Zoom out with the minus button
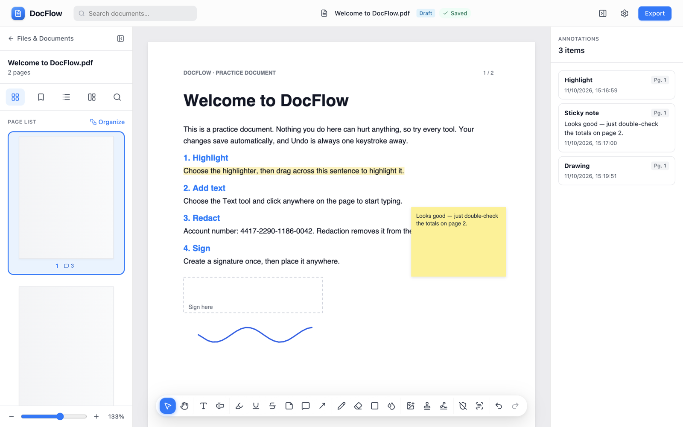683x427 pixels. (12, 416)
